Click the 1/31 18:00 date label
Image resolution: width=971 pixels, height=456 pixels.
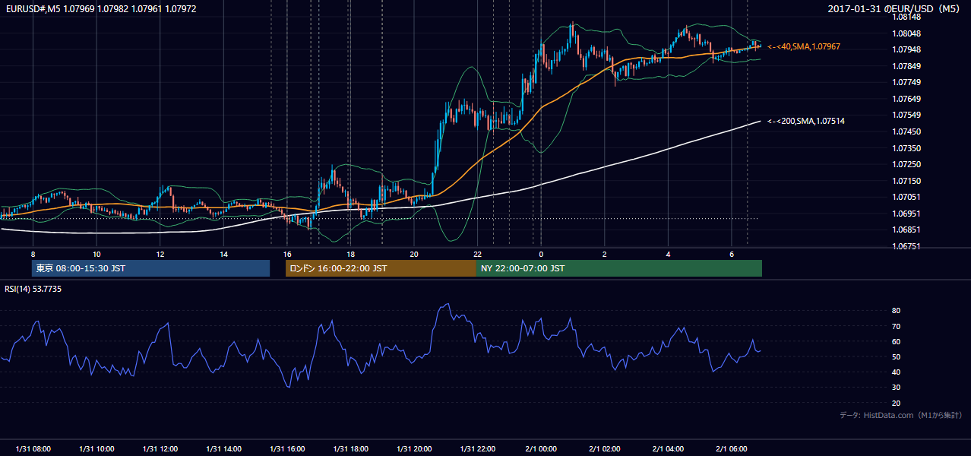(350, 449)
